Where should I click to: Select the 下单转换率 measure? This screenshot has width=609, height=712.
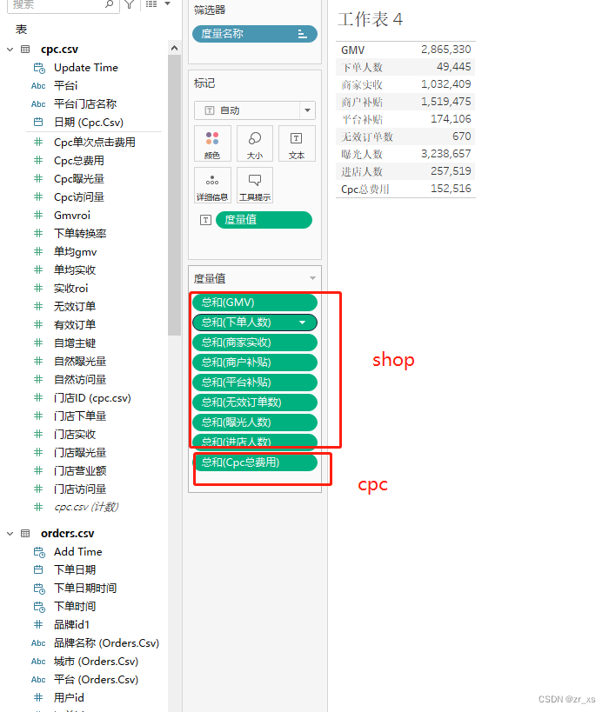point(80,233)
